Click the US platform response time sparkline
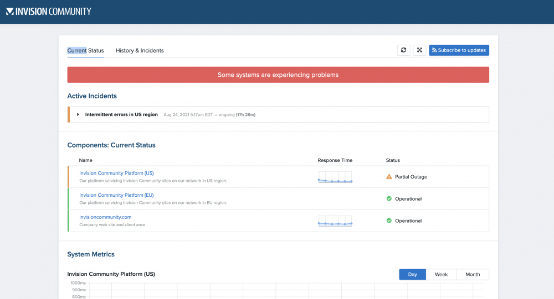 pyautogui.click(x=335, y=177)
